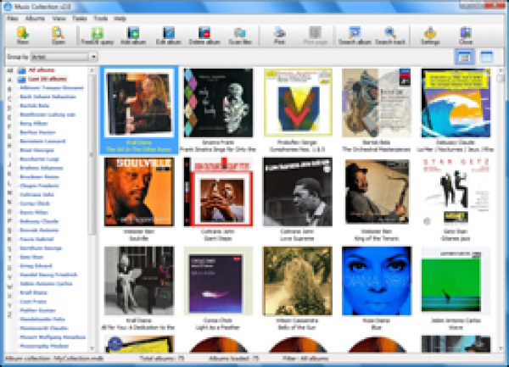
Task: Click the Total albums status bar entry
Action: [x=161, y=359]
